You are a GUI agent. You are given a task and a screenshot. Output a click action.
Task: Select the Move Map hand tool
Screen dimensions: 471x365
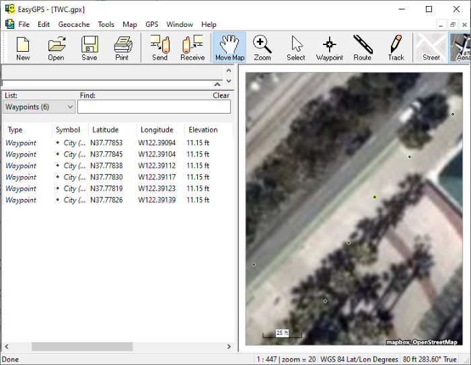click(x=229, y=48)
